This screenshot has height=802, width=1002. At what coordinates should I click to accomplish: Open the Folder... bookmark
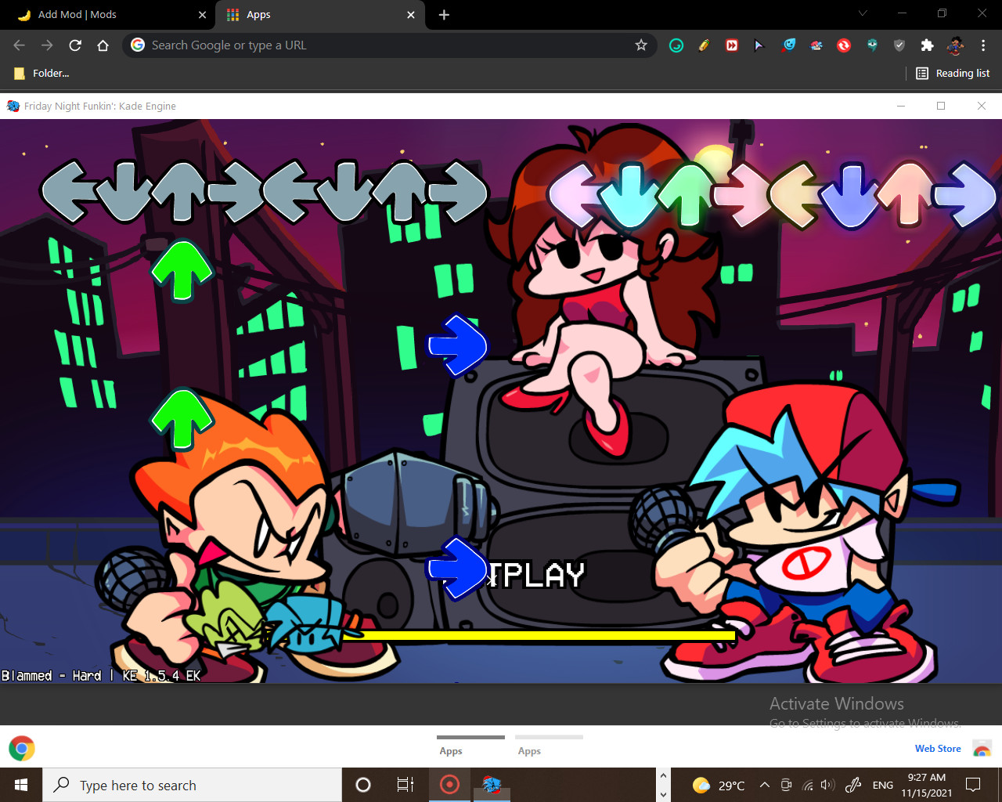pos(42,73)
